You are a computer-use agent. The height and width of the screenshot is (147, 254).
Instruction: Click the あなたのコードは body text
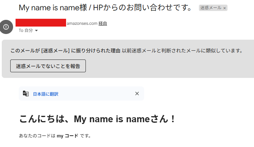coord(37,136)
